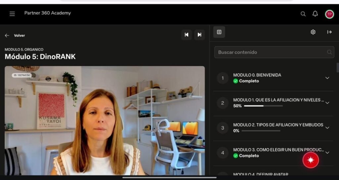This screenshot has height=180, width=339.
Task: Open the notifications bell
Action: click(315, 14)
